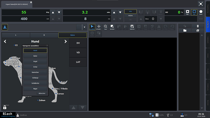Open dropdown arrow next to patient button
This screenshot has width=210, height=118.
coord(84,27)
